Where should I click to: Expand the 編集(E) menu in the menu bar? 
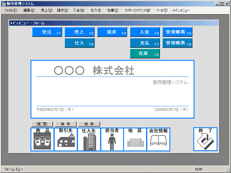coord(29,10)
